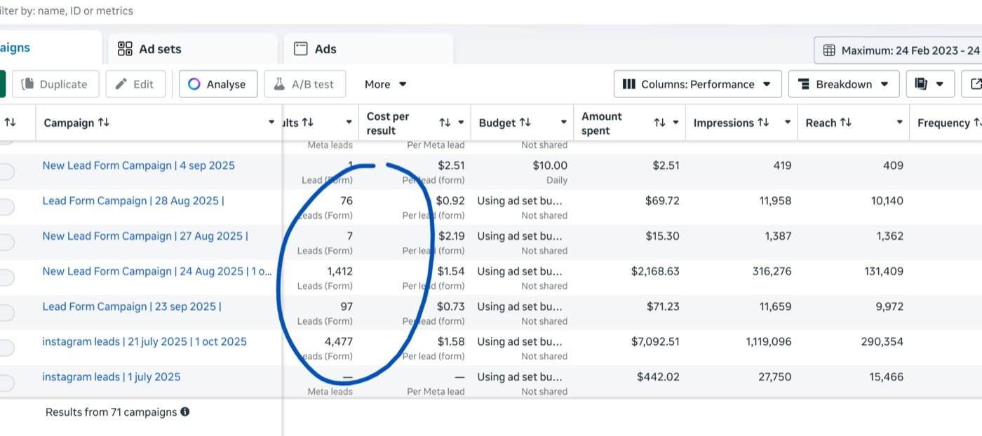Toggle instagram leads 1 july 2025 campaign

point(6,383)
